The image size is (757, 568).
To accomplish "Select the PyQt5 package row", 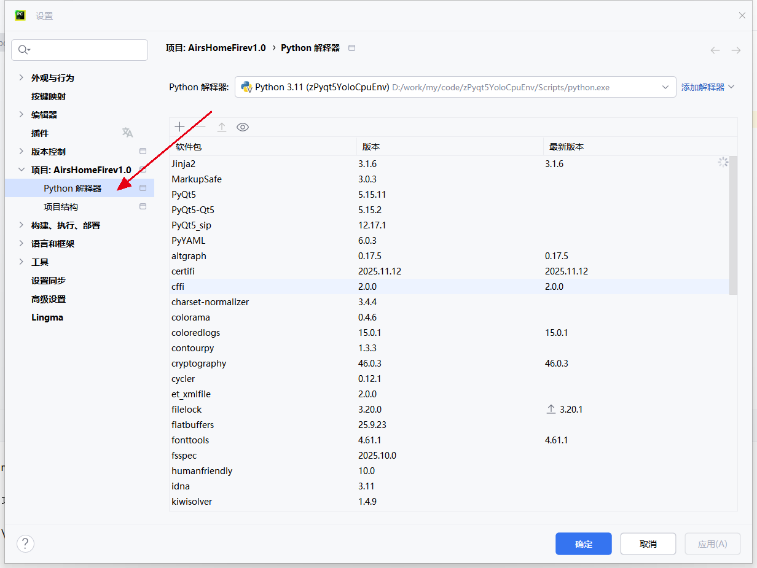I will (449, 195).
